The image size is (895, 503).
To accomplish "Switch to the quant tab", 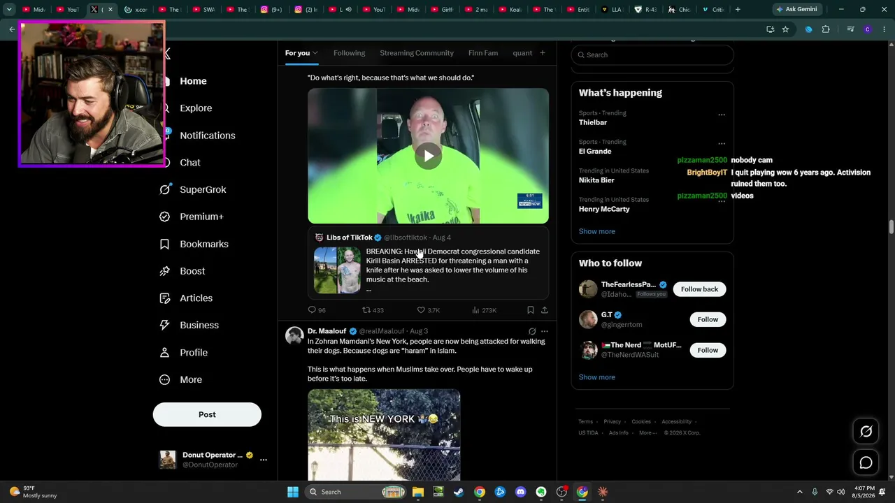I will point(522,53).
